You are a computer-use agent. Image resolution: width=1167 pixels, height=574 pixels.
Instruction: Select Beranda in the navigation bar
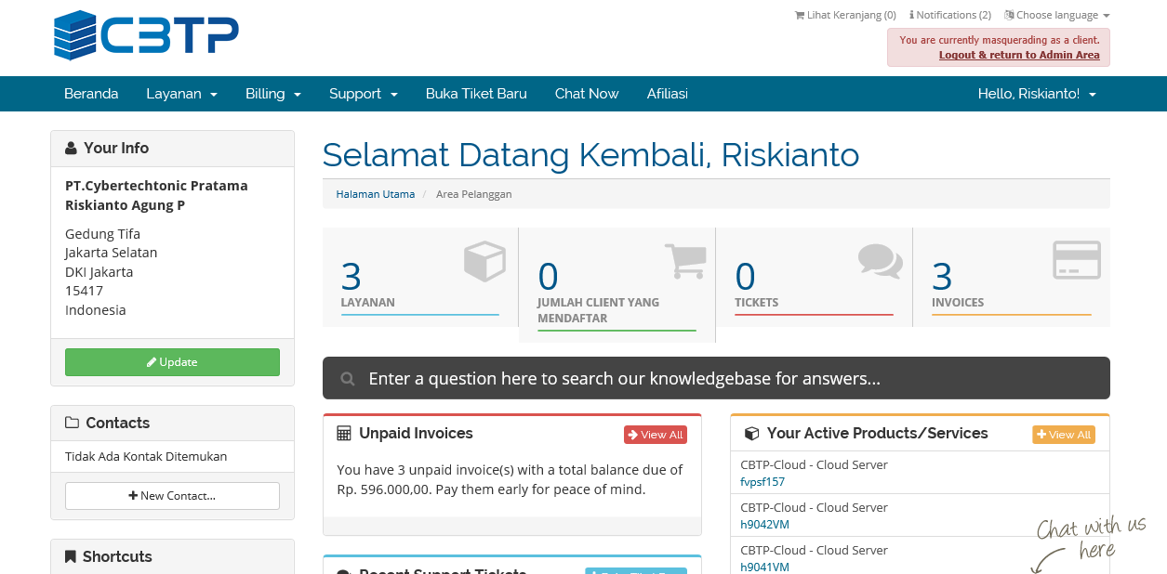[91, 93]
